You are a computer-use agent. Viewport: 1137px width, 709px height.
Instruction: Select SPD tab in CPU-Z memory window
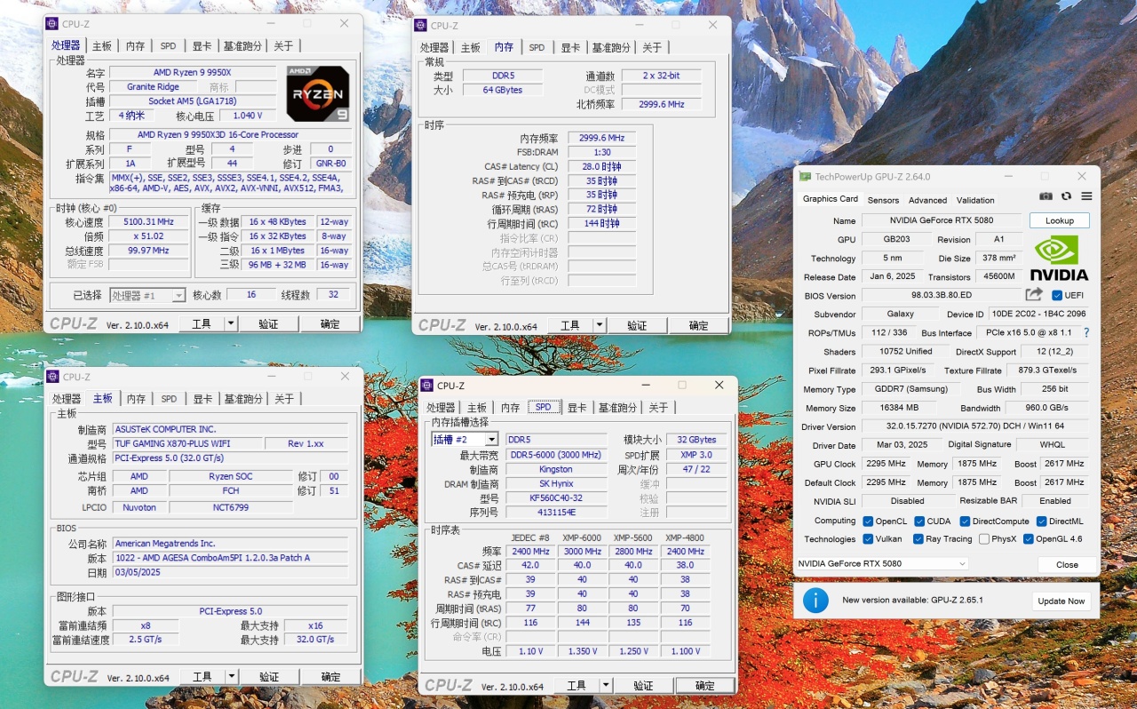coord(537,48)
